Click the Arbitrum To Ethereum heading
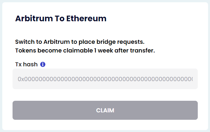This screenshot has height=132, width=210. point(61,18)
